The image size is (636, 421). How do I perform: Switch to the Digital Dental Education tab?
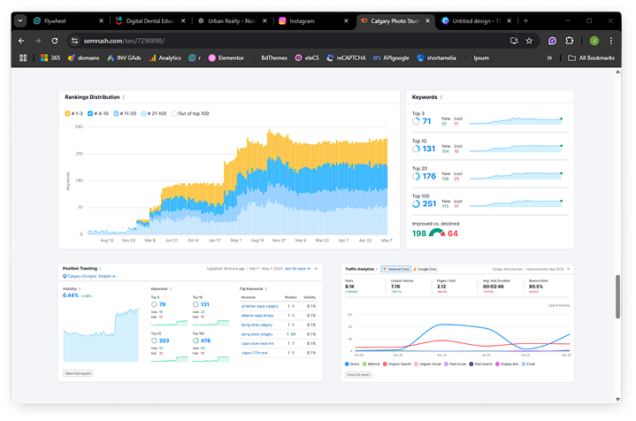[150, 20]
